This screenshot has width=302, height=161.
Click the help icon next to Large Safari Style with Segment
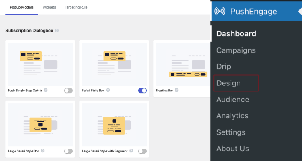pos(131,151)
